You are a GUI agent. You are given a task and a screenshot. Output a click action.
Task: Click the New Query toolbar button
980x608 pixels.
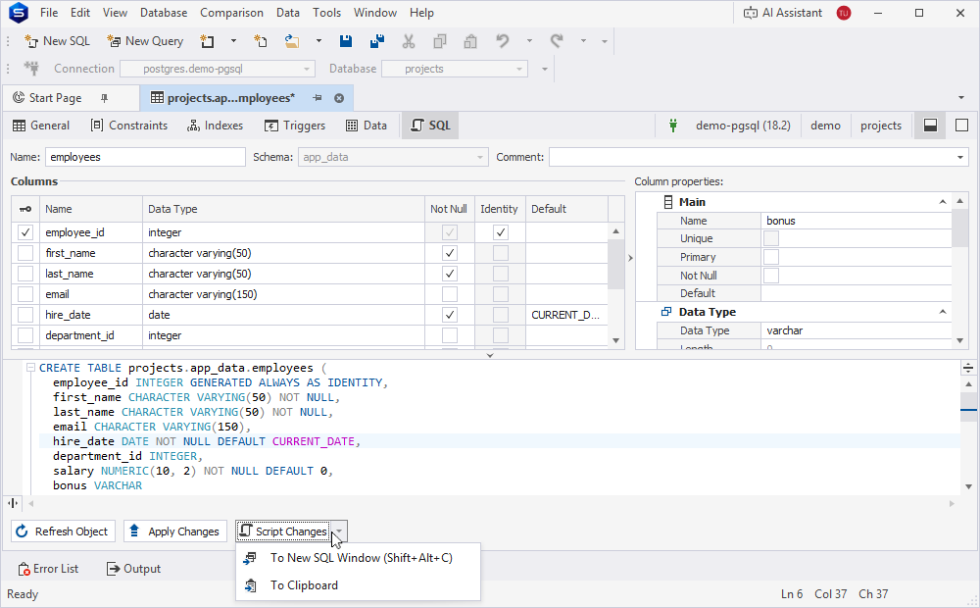coord(145,41)
